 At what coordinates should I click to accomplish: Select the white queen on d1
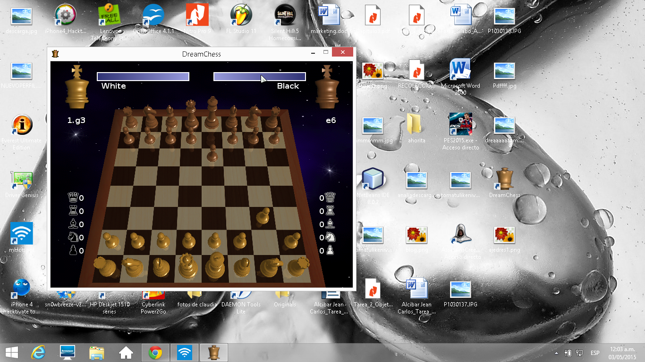point(187,266)
